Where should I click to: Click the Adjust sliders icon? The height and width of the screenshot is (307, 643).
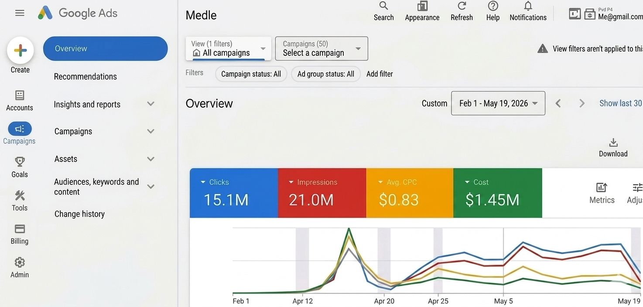point(637,188)
